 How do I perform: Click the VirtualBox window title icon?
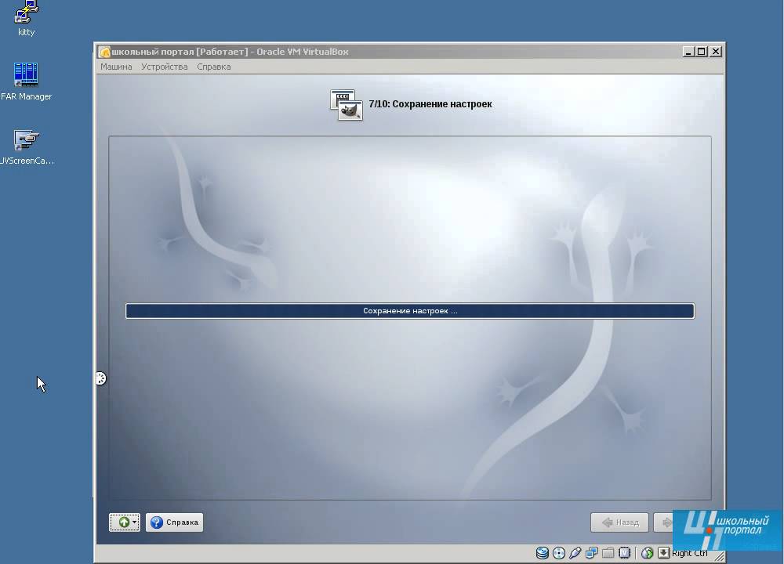pyautogui.click(x=104, y=52)
